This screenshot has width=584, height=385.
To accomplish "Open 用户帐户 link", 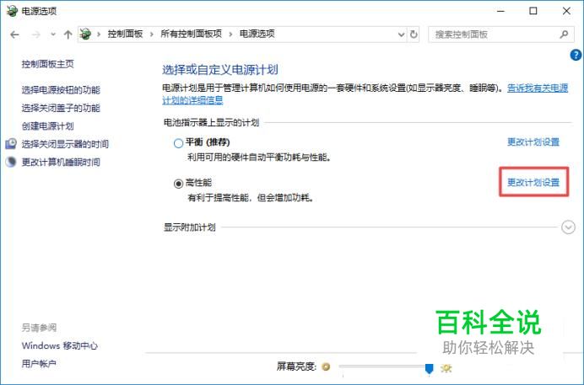I will 39,363.
